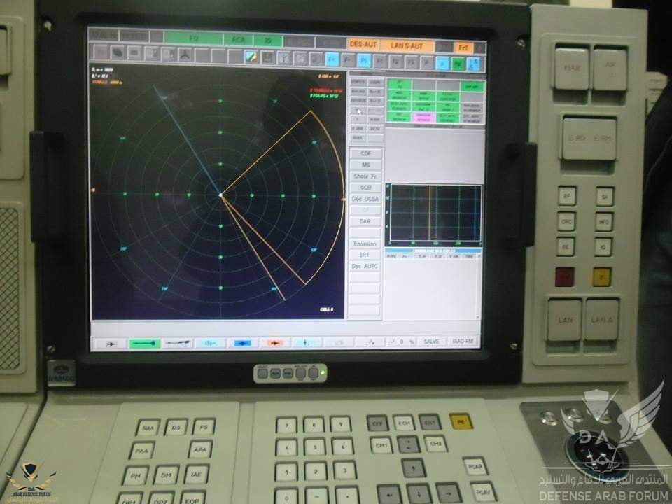Select the gray F- toolbar button
Image resolution: width=672 pixels, height=504 pixels.
348,60
